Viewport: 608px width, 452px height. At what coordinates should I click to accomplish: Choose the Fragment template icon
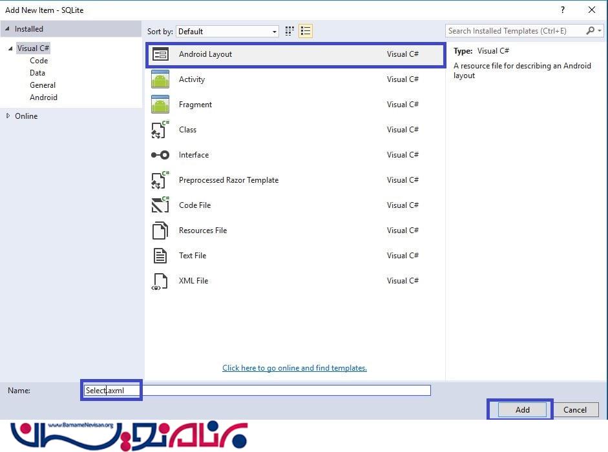160,105
